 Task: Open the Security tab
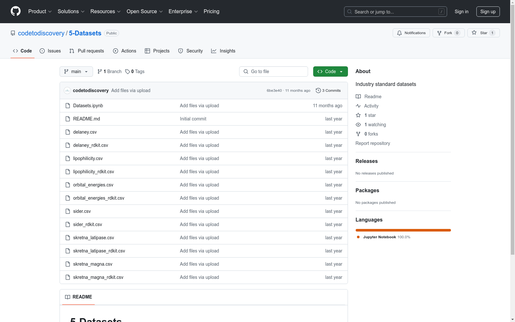pyautogui.click(x=191, y=51)
